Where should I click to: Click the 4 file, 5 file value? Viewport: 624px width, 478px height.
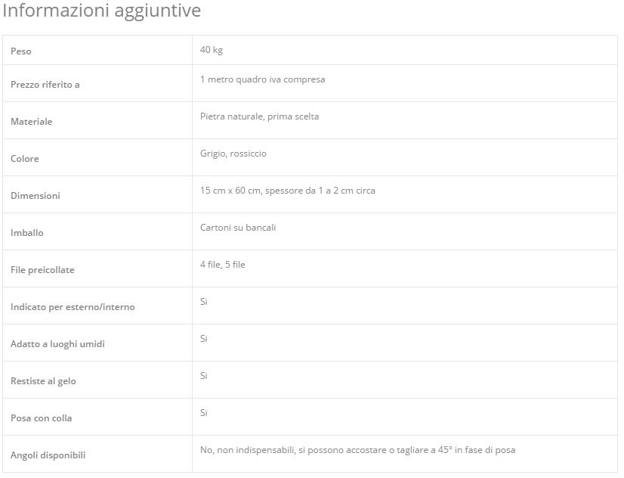tap(223, 265)
